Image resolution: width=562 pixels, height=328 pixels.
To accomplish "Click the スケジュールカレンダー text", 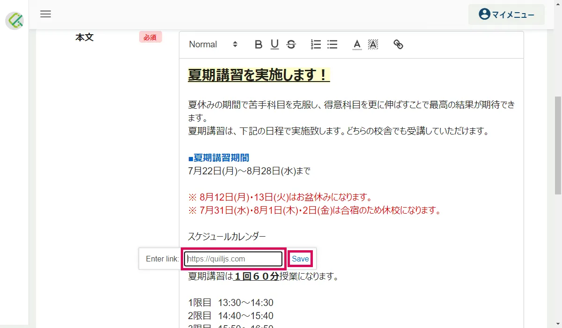I will (227, 236).
